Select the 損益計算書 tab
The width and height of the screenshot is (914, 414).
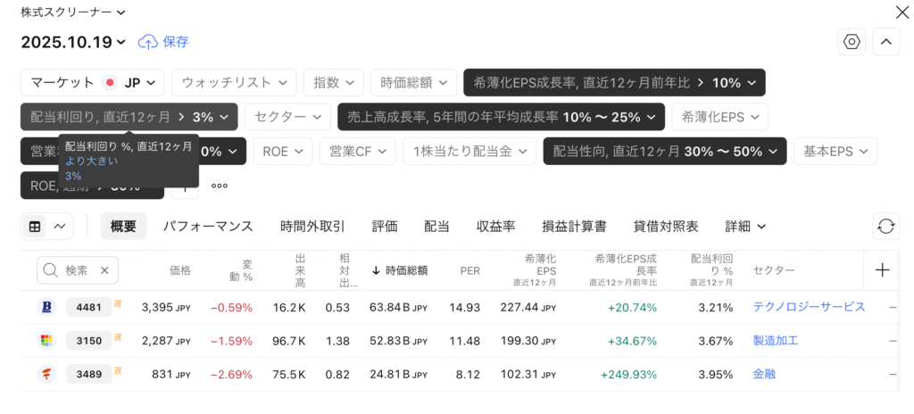[575, 227]
